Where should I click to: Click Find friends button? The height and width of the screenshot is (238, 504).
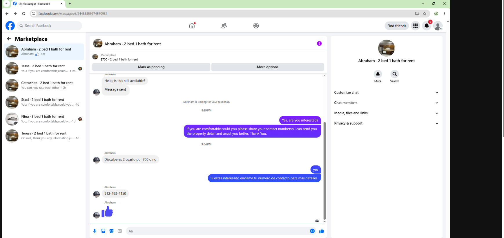pos(397,26)
